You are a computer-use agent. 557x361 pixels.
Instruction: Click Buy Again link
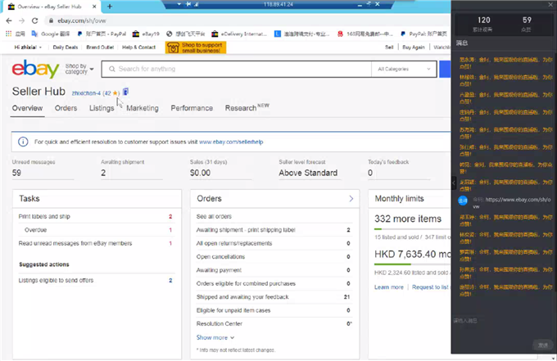(x=413, y=47)
